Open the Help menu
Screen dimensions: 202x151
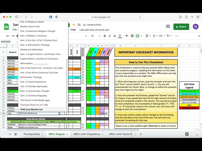pyautogui.click(x=73, y=30)
